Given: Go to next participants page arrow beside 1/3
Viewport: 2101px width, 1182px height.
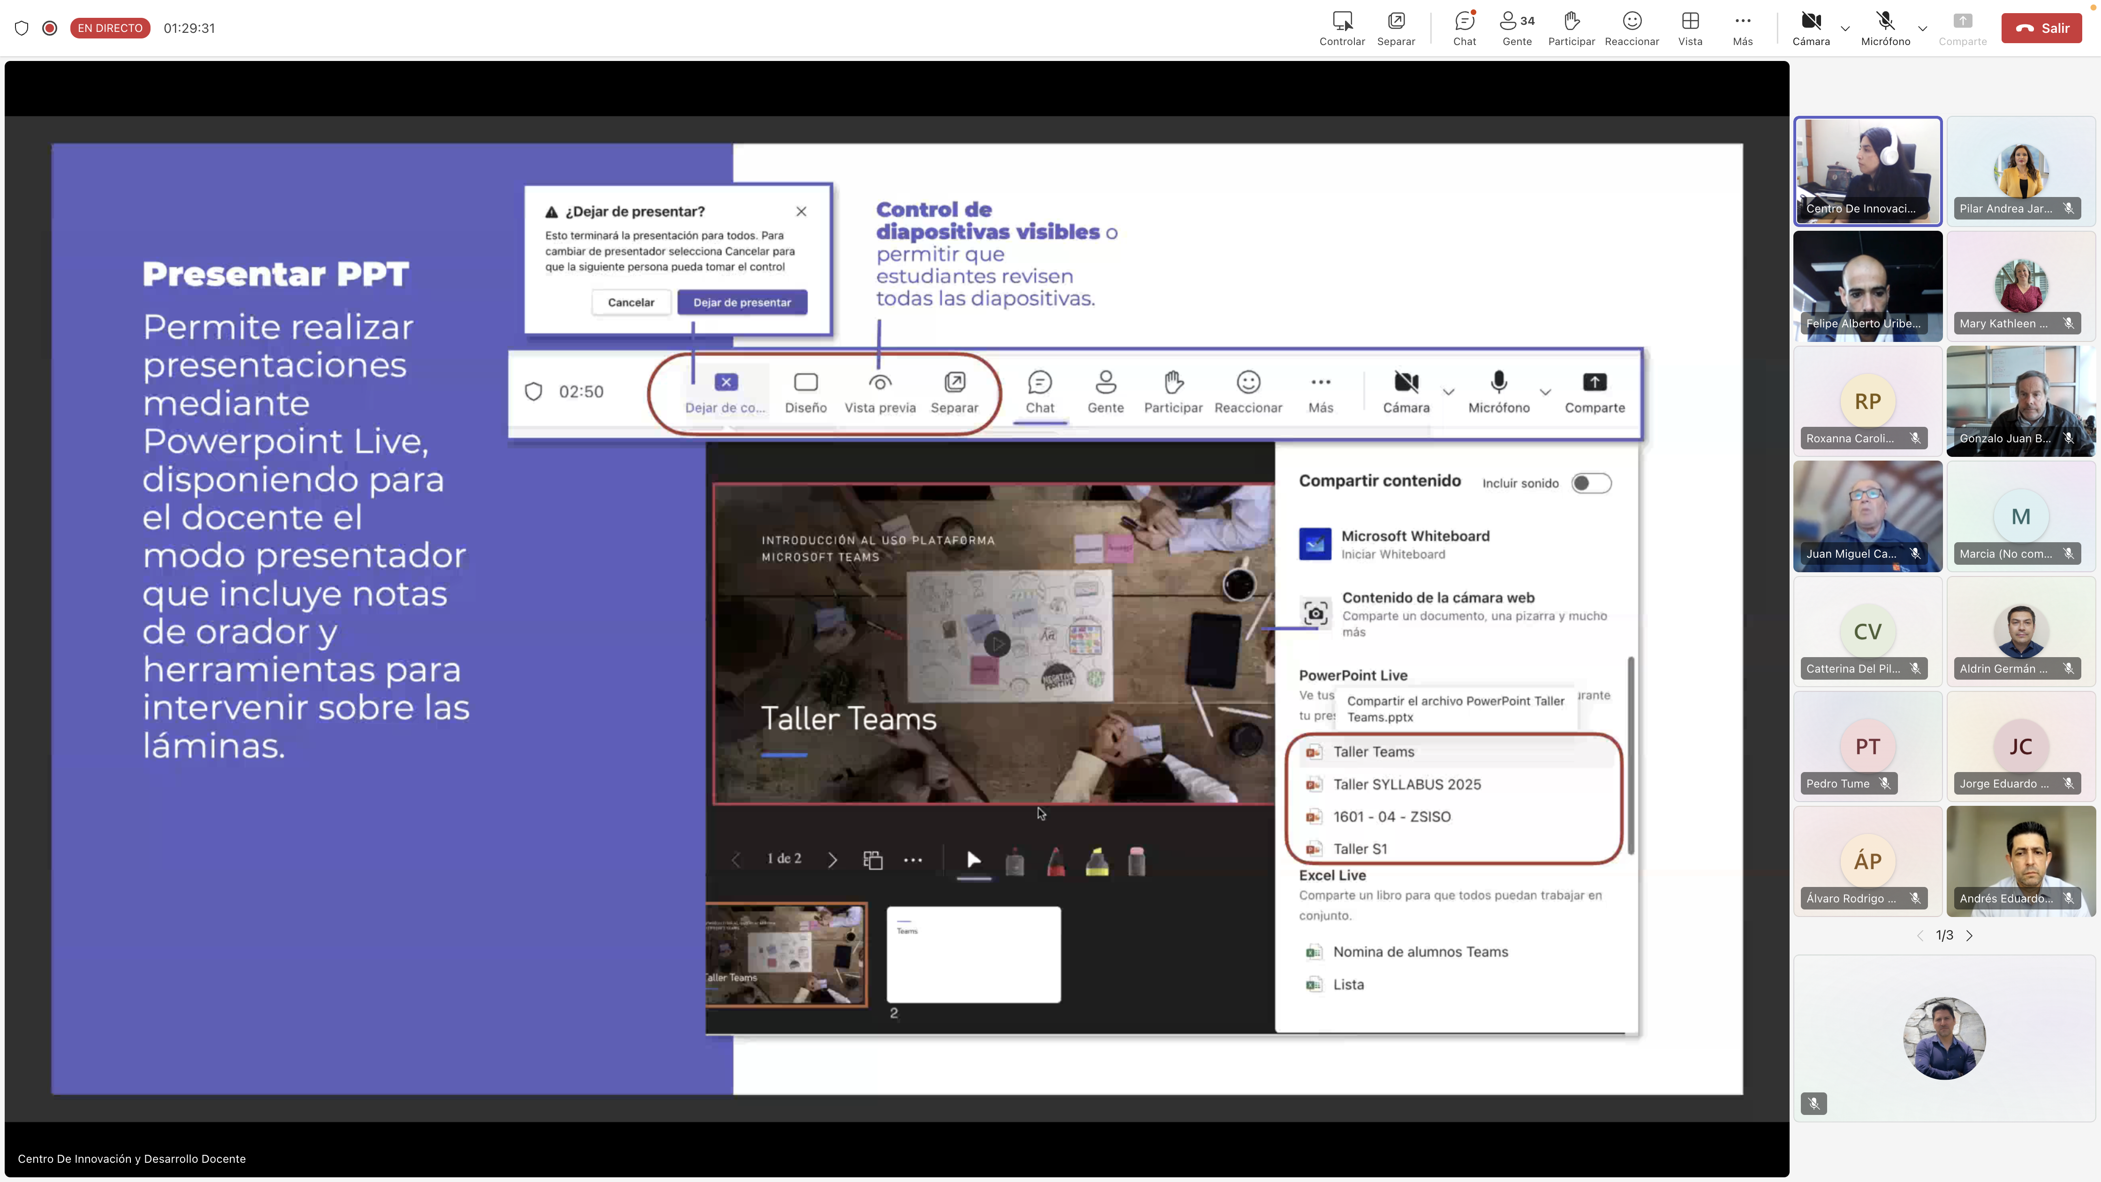Looking at the screenshot, I should pos(1969,936).
